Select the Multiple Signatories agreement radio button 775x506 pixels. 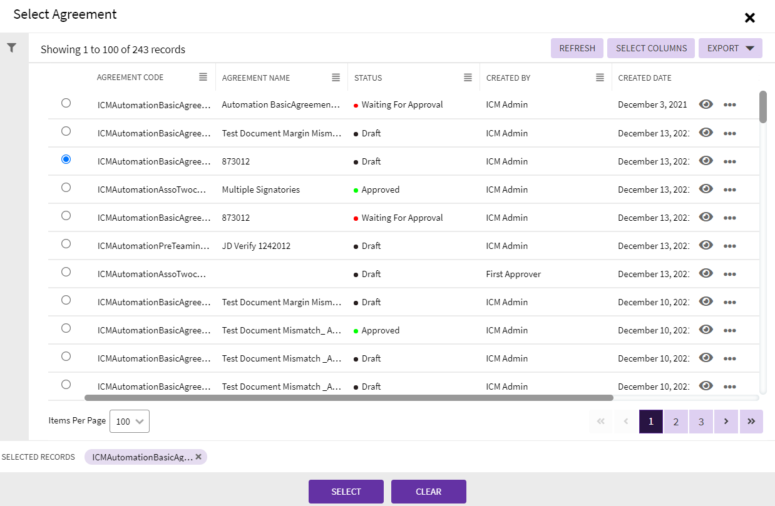coord(66,188)
